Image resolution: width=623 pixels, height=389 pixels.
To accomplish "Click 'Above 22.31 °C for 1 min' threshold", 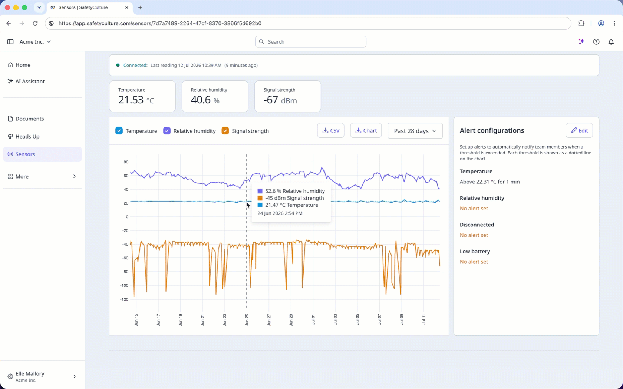I will tap(489, 182).
